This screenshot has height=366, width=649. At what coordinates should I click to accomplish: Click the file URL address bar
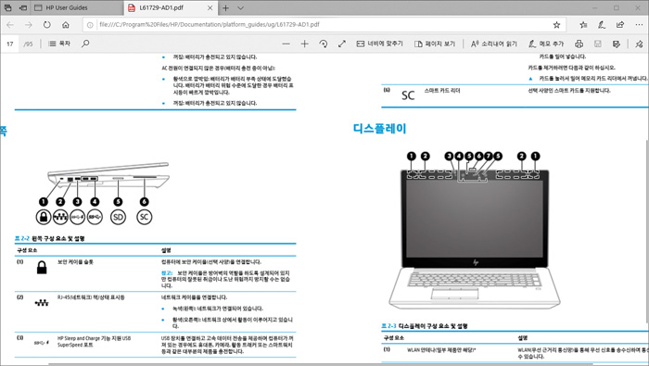click(323, 25)
